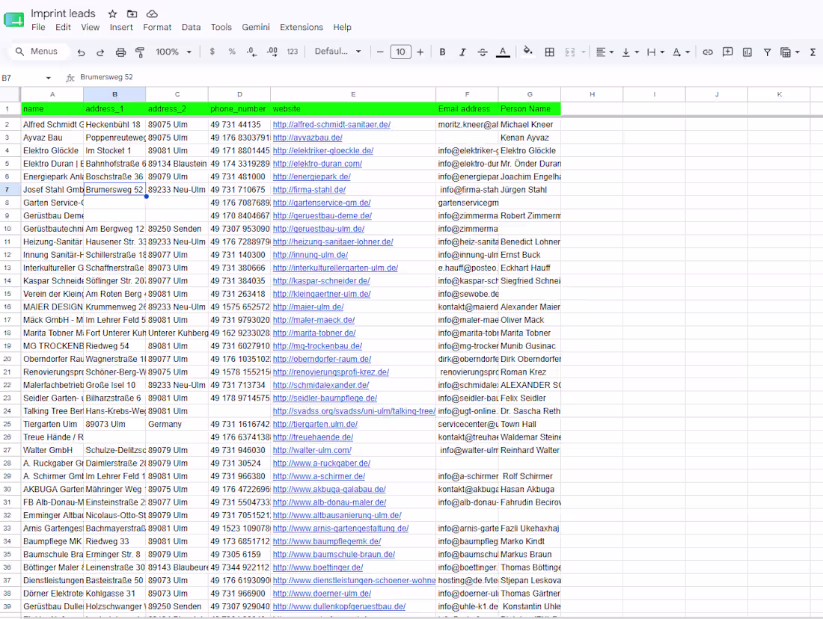Image resolution: width=823 pixels, height=619 pixels.
Task: Click the Merge cells icon
Action: coord(570,52)
